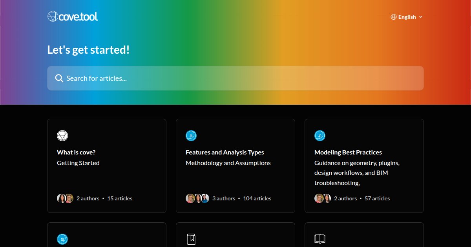Expand language chevron next to English
Image resolution: width=471 pixels, height=247 pixels.
pyautogui.click(x=421, y=17)
